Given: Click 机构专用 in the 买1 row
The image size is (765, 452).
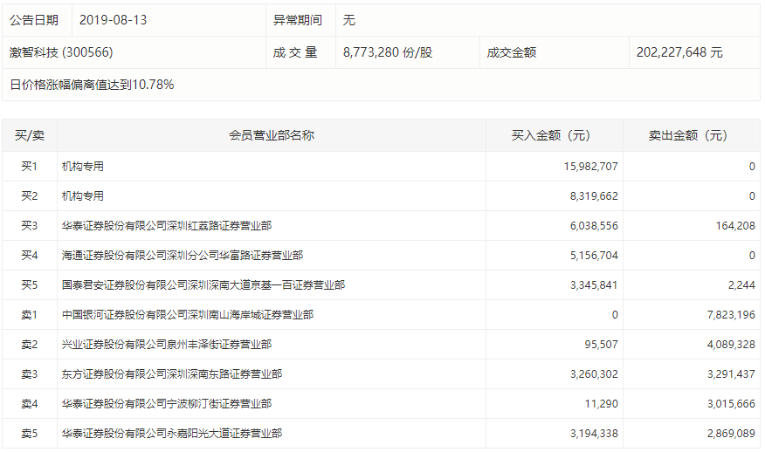Looking at the screenshot, I should (83, 167).
